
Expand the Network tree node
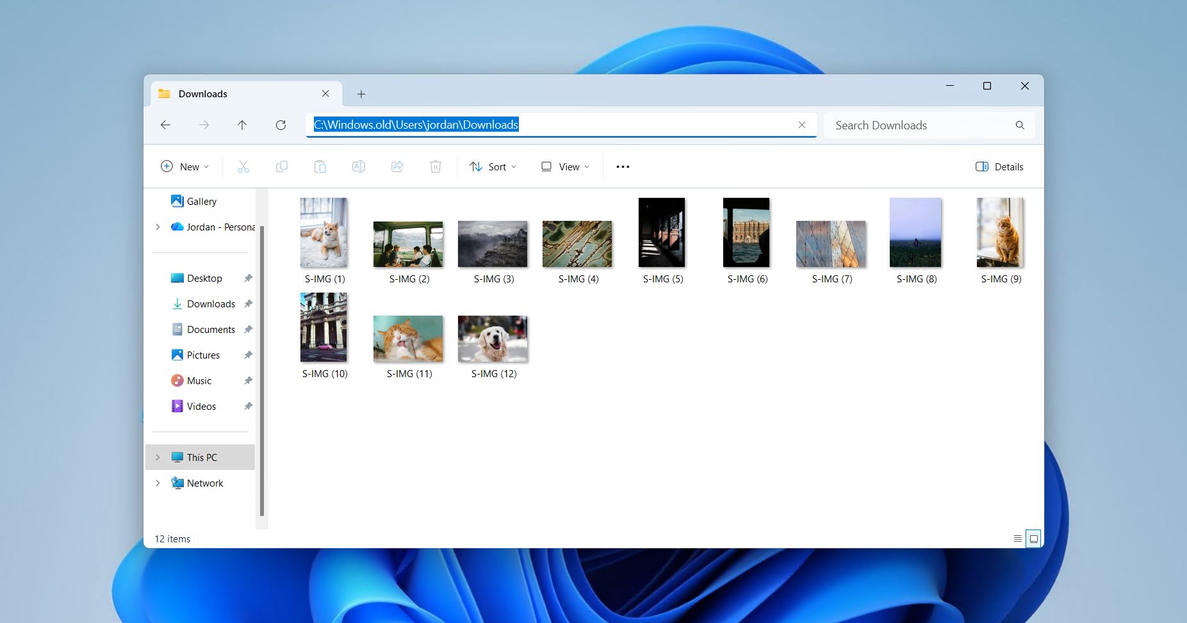coord(158,483)
